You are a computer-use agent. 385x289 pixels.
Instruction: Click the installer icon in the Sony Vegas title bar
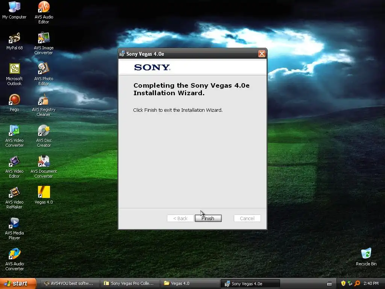pyautogui.click(x=122, y=53)
